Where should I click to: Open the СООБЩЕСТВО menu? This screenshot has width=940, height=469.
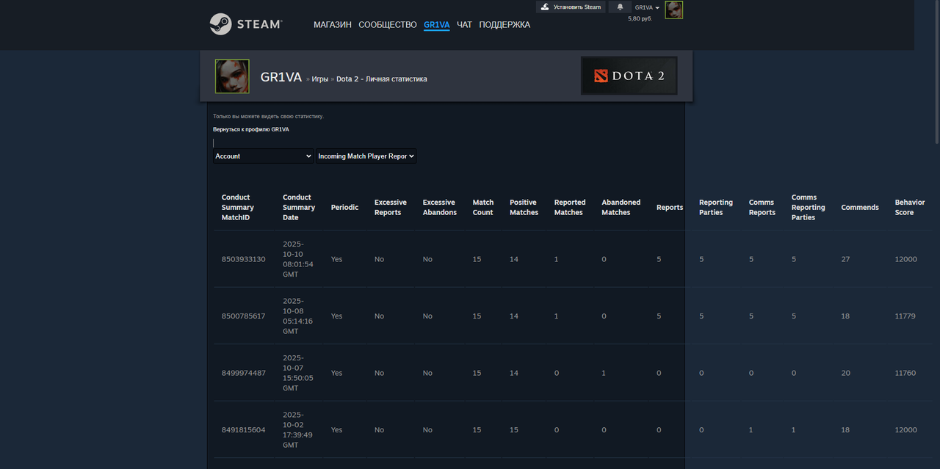tap(388, 25)
